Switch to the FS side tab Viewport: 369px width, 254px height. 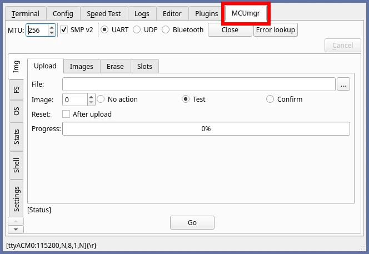click(x=16, y=89)
